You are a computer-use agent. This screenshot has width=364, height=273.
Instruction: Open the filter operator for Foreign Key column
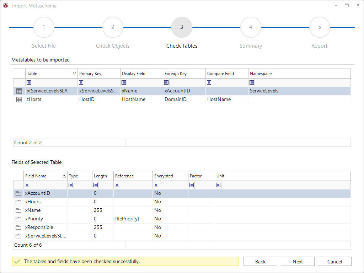166,82
